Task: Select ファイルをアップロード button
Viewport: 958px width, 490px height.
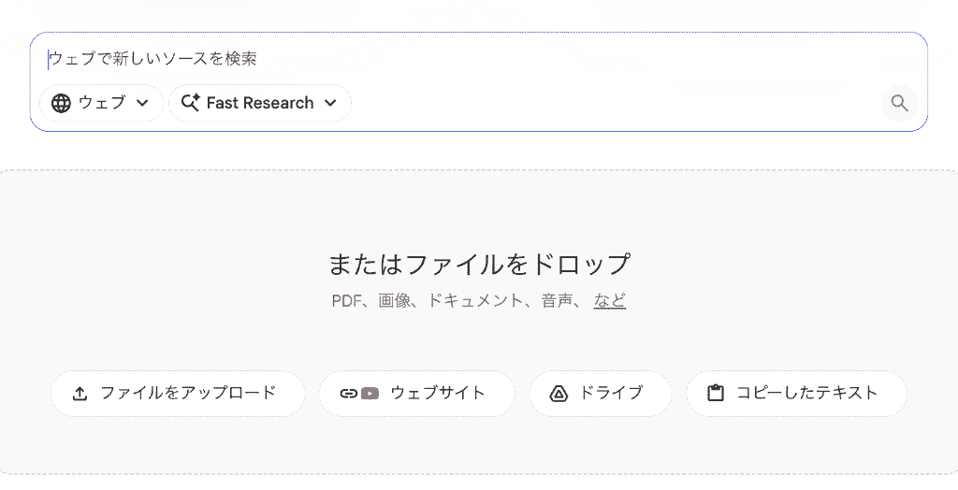Action: point(177,394)
